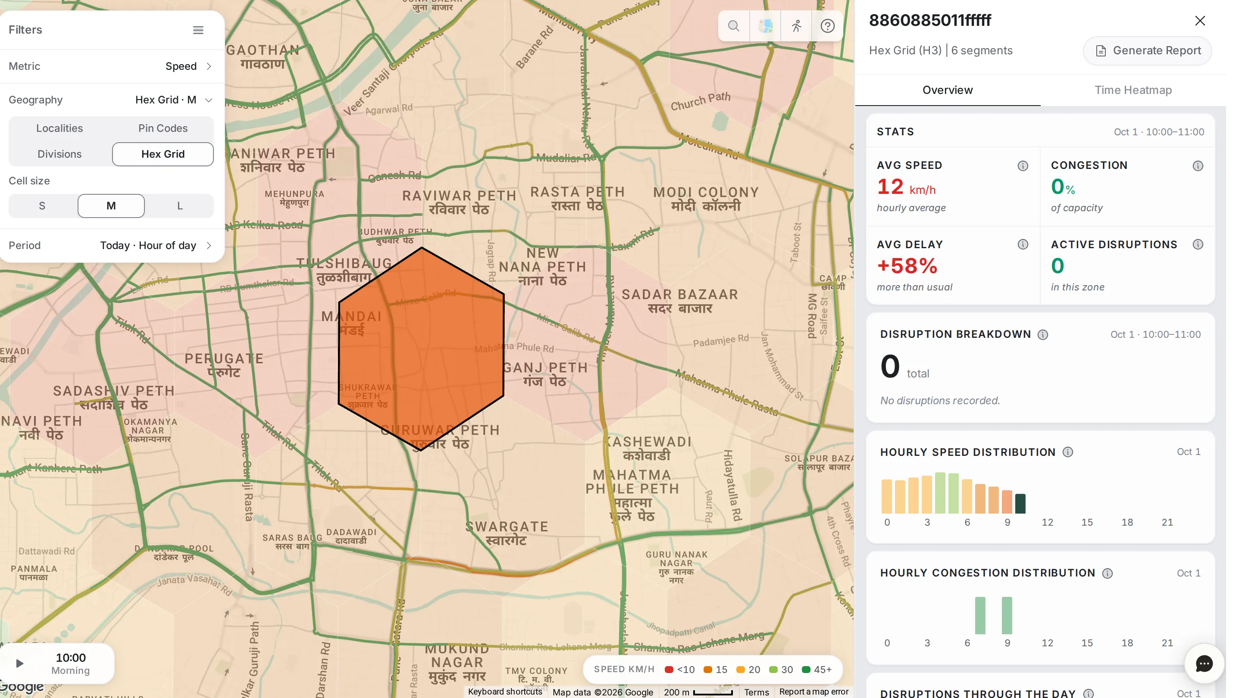Click the selected orange hexagon on map
The image size is (1239, 698).
421,349
